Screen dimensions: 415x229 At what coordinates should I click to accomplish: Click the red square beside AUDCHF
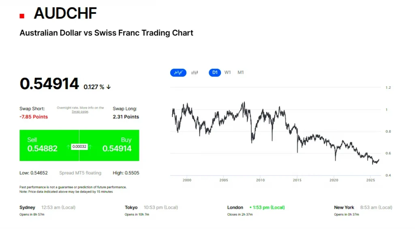(22, 16)
